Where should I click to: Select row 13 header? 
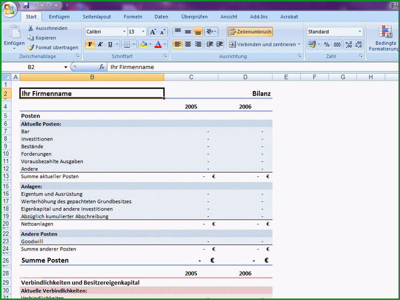click(x=6, y=176)
